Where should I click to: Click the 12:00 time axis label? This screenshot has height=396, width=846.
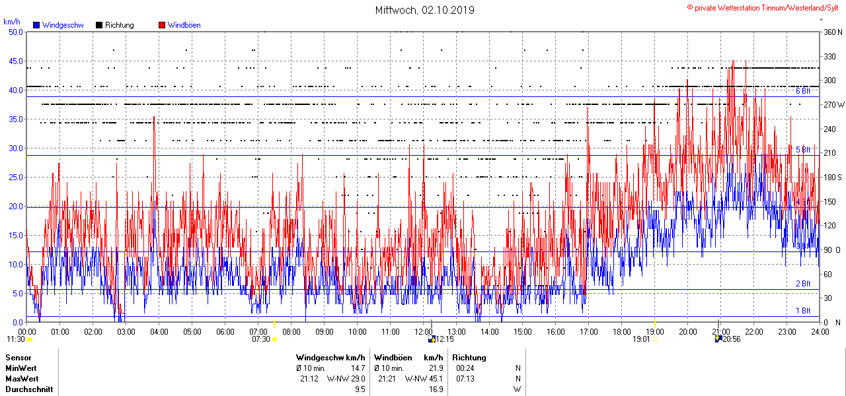tap(424, 331)
